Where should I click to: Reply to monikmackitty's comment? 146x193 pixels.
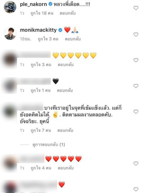(73, 39)
